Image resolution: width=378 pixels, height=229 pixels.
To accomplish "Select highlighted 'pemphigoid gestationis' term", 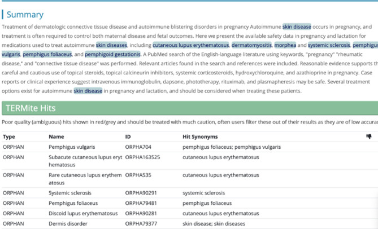I will click(x=112, y=54).
